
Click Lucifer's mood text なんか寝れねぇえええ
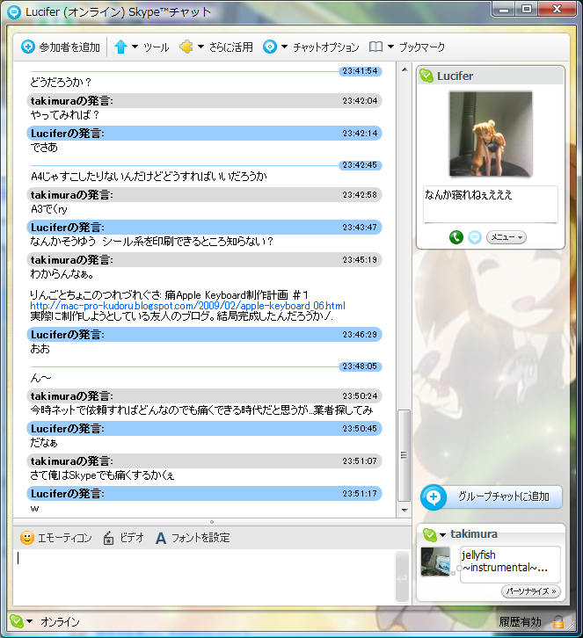coord(468,195)
